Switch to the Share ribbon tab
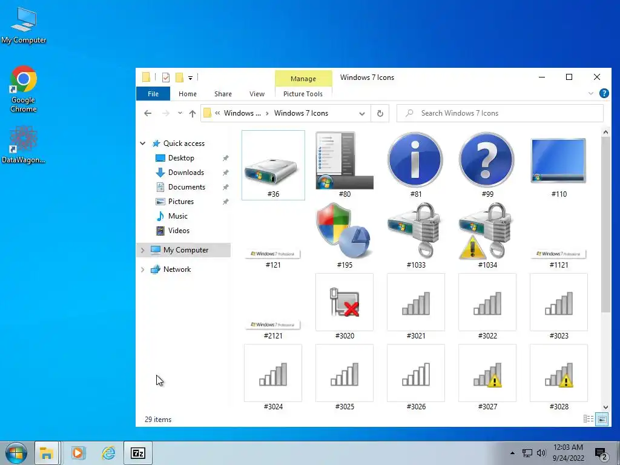Viewport: 620px width, 465px height. (x=223, y=94)
